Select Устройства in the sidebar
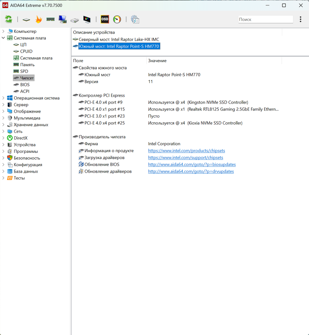This screenshot has width=309, height=335. pyautogui.click(x=24, y=145)
